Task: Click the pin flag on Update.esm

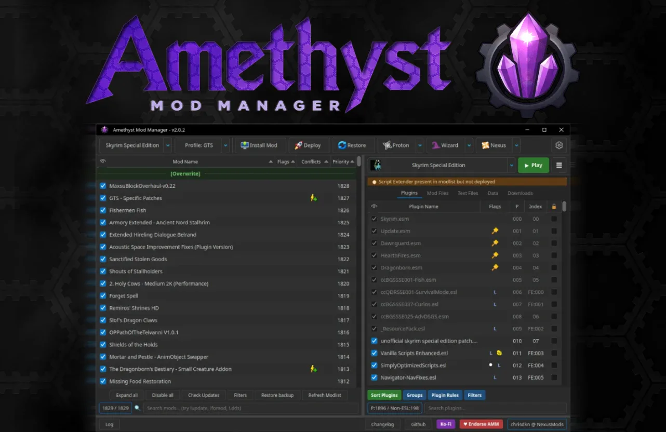Action: [x=495, y=231]
